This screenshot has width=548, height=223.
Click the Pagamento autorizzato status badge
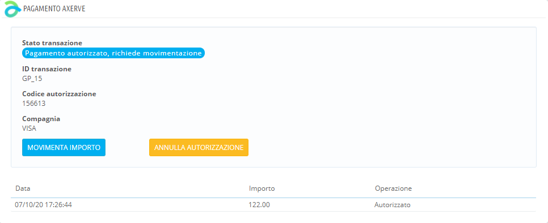click(x=113, y=53)
